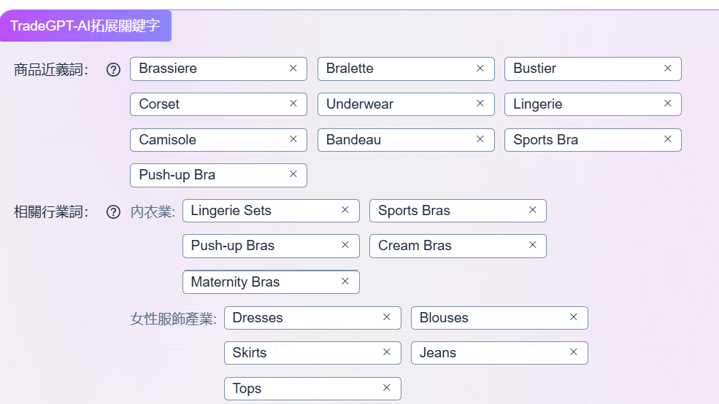Edit the Brassiere keyword field

218,69
